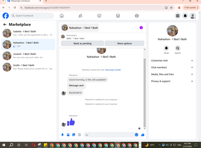Open taskbar clock showing 9:52 PM

point(187,145)
